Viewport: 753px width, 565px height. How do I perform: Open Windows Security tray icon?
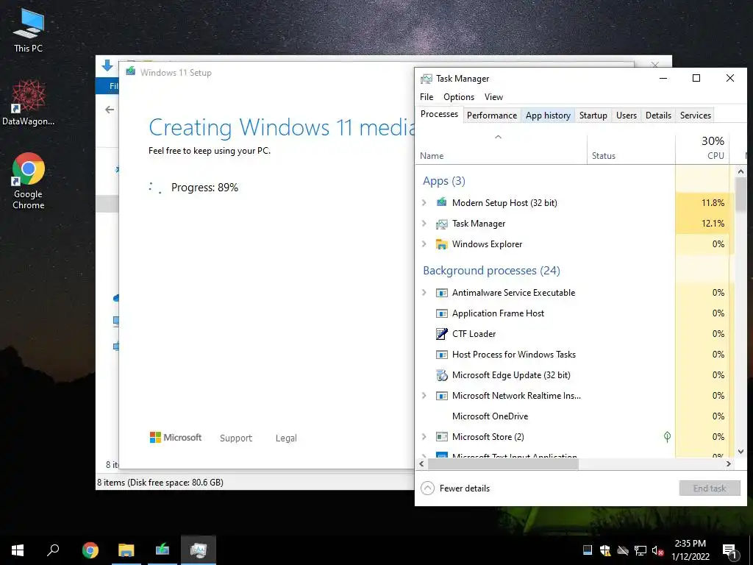click(605, 550)
